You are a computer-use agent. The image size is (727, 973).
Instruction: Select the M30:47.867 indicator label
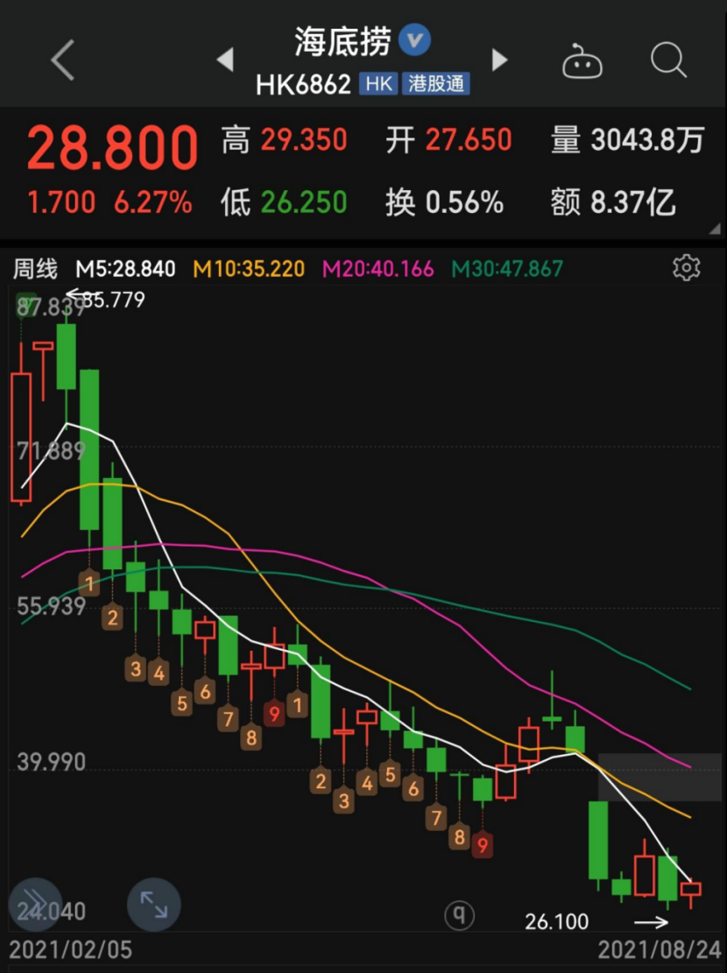507,269
